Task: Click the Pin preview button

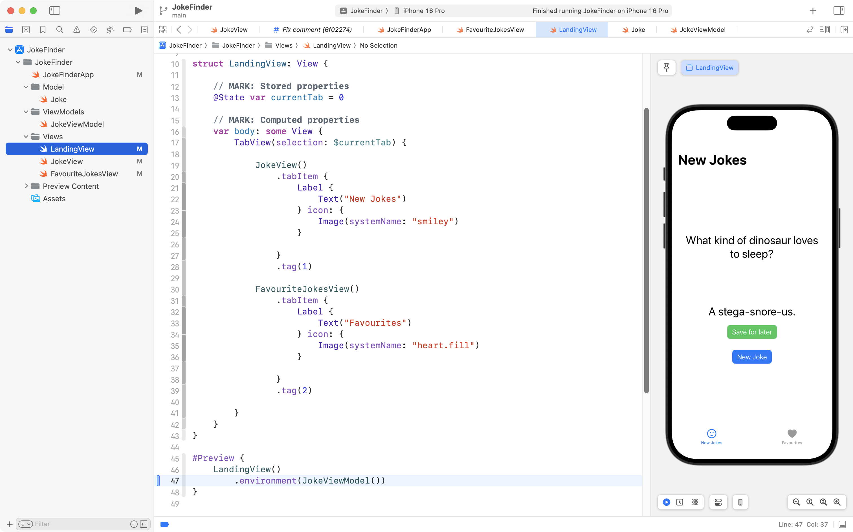Action: (x=666, y=68)
